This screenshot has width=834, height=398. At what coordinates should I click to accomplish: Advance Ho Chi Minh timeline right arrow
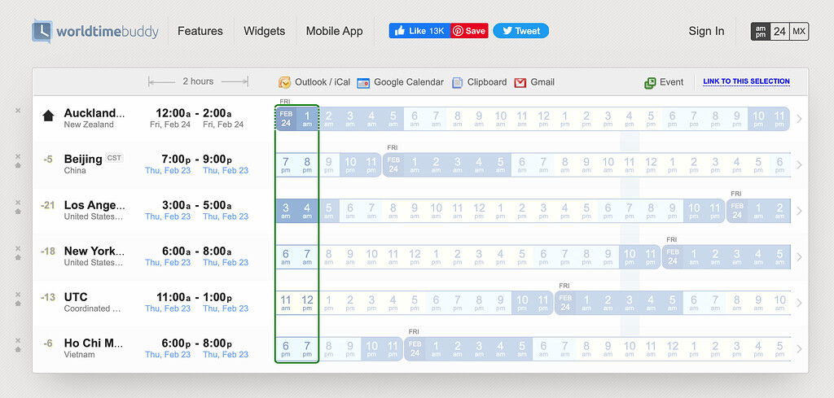799,349
